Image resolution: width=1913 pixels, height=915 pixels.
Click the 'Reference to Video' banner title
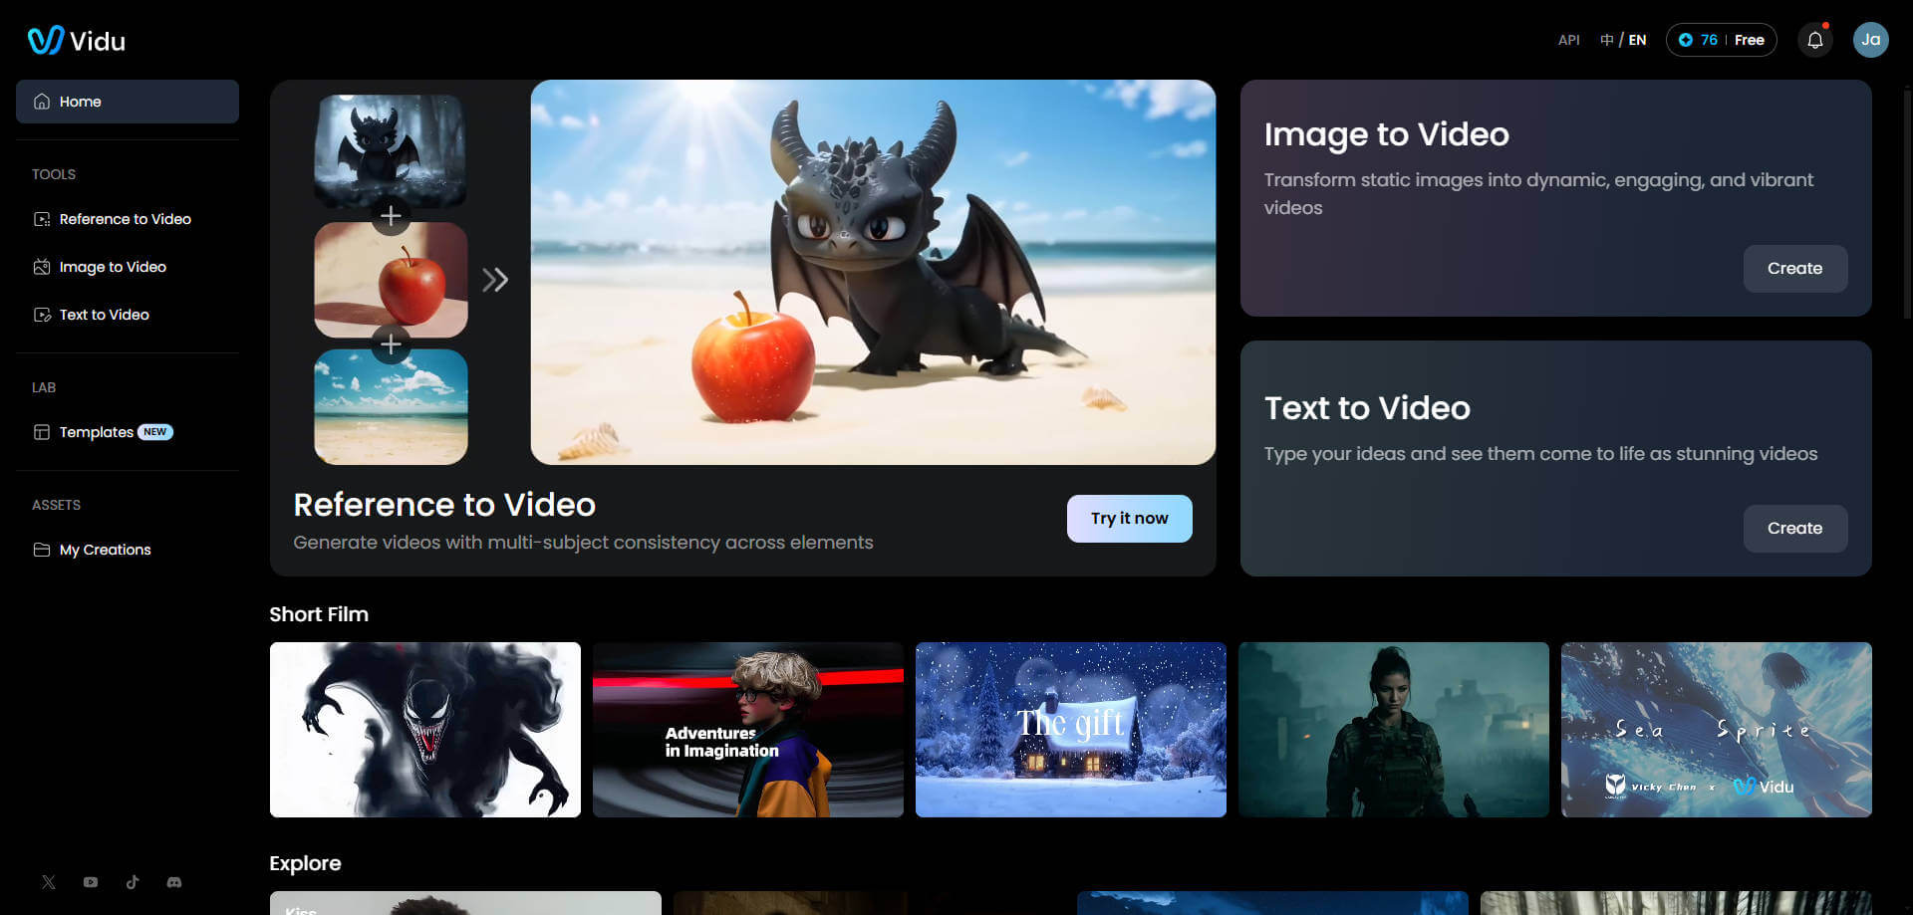point(444,505)
